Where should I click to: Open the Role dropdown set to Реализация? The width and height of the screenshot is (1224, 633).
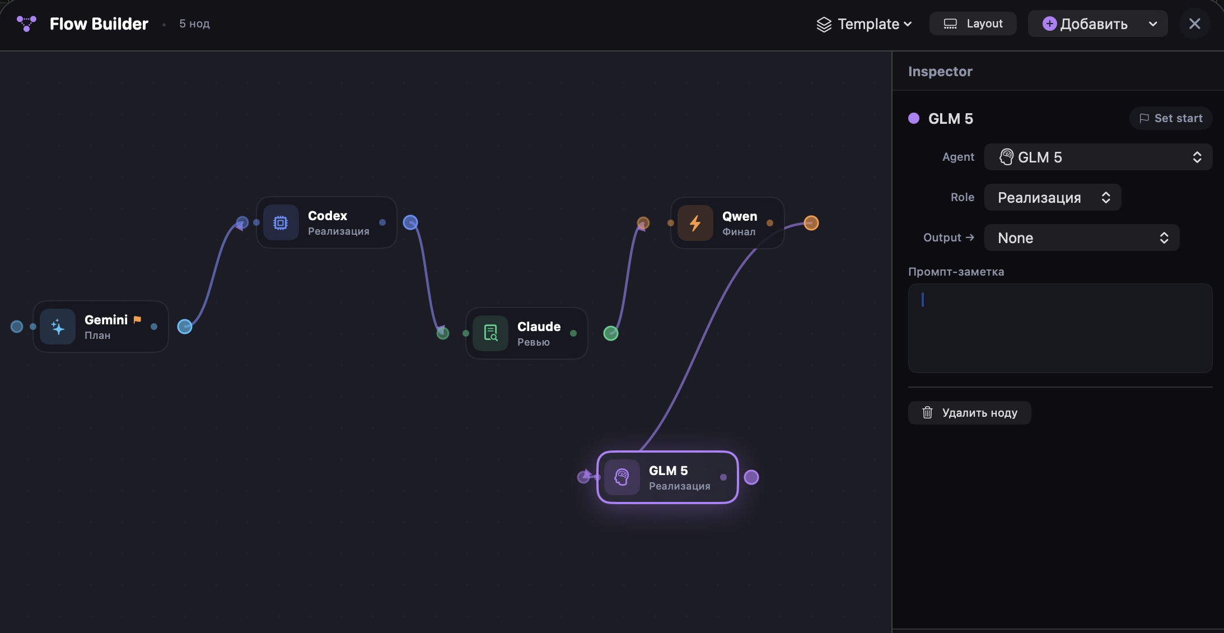pos(1052,197)
